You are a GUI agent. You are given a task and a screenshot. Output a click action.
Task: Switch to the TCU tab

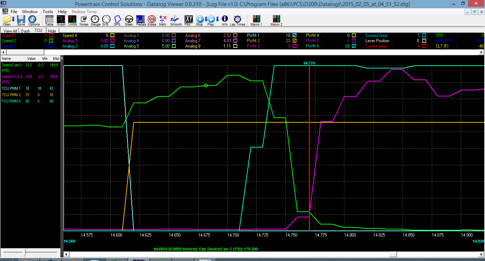point(38,30)
